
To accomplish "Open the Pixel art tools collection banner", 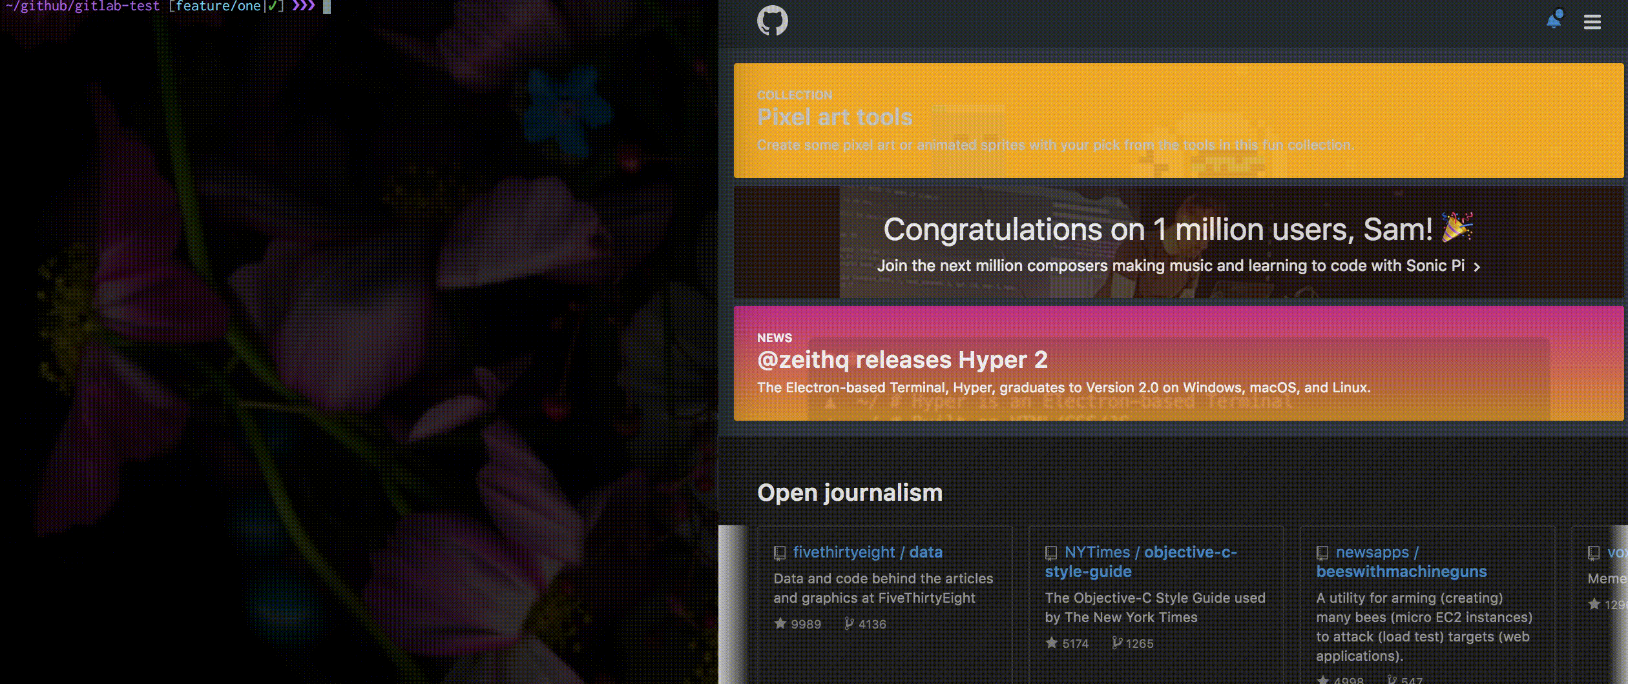I will (x=835, y=117).
